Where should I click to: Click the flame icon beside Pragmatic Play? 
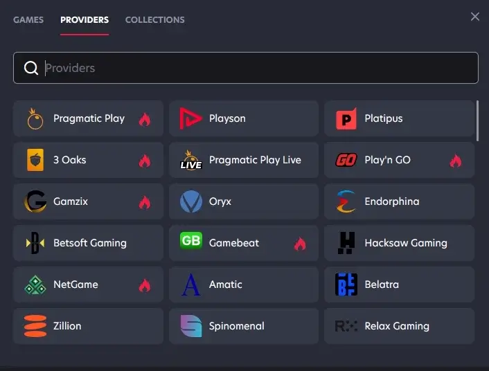pyautogui.click(x=145, y=119)
